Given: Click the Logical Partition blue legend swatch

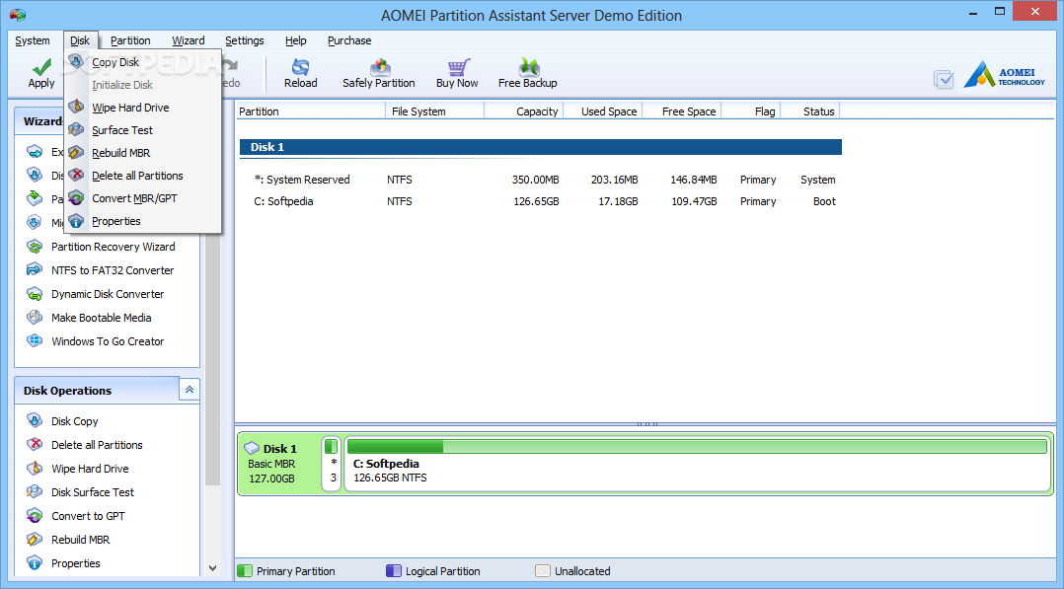Looking at the screenshot, I should point(394,570).
